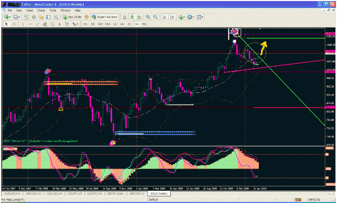Click the 4 Jan 2009 date label
This screenshot has height=203, width=337.
coord(141,189)
